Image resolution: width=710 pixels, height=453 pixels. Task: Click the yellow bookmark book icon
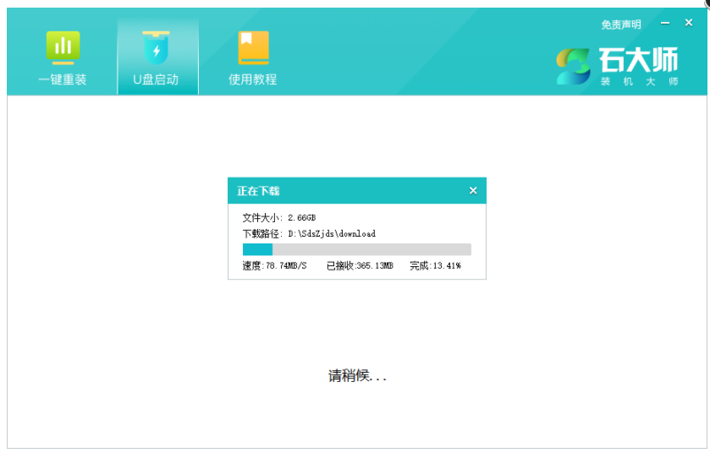253,47
